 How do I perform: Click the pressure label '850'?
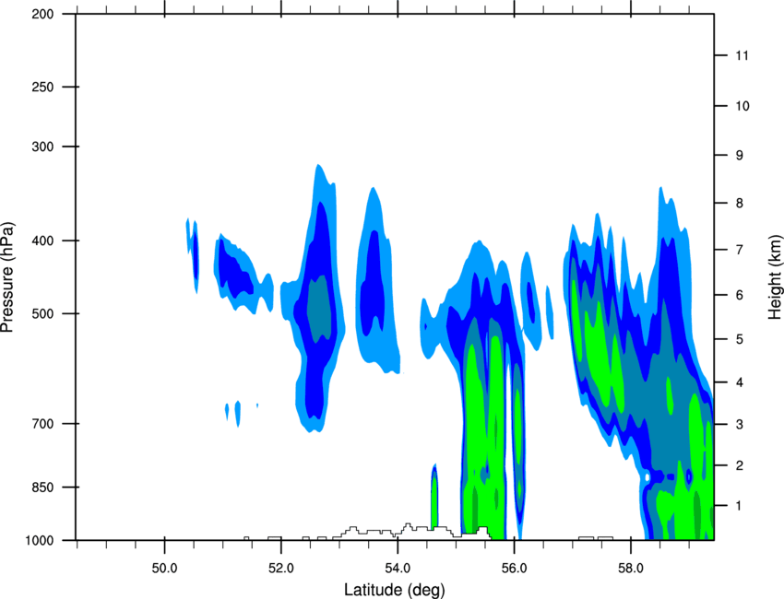[43, 487]
